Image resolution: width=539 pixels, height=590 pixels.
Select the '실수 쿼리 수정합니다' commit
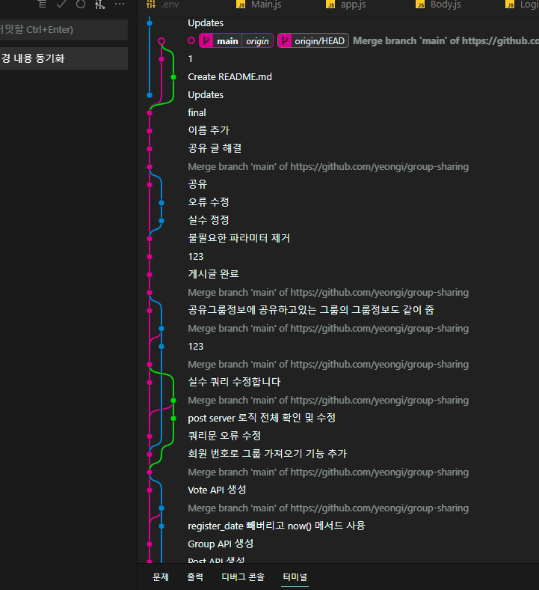point(234,383)
